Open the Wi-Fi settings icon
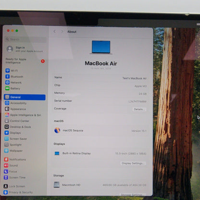 pos(7,71)
